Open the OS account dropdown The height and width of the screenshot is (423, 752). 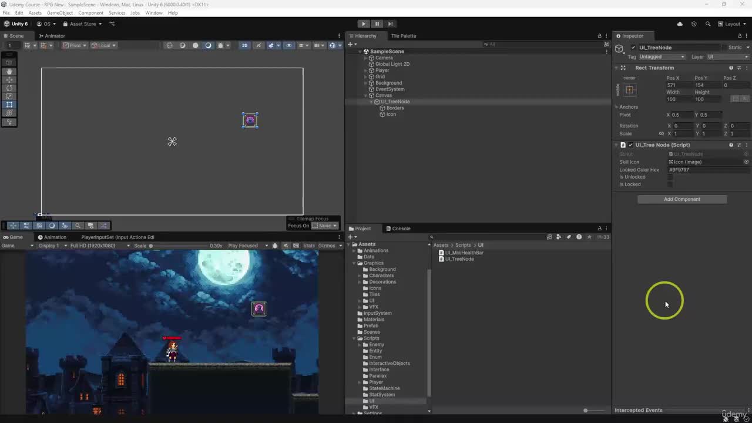click(46, 24)
